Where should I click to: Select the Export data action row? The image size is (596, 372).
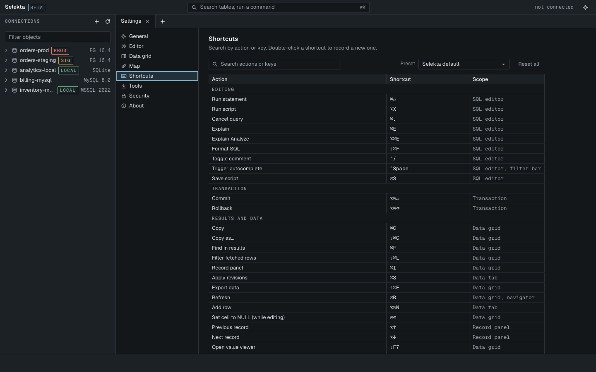(376, 288)
